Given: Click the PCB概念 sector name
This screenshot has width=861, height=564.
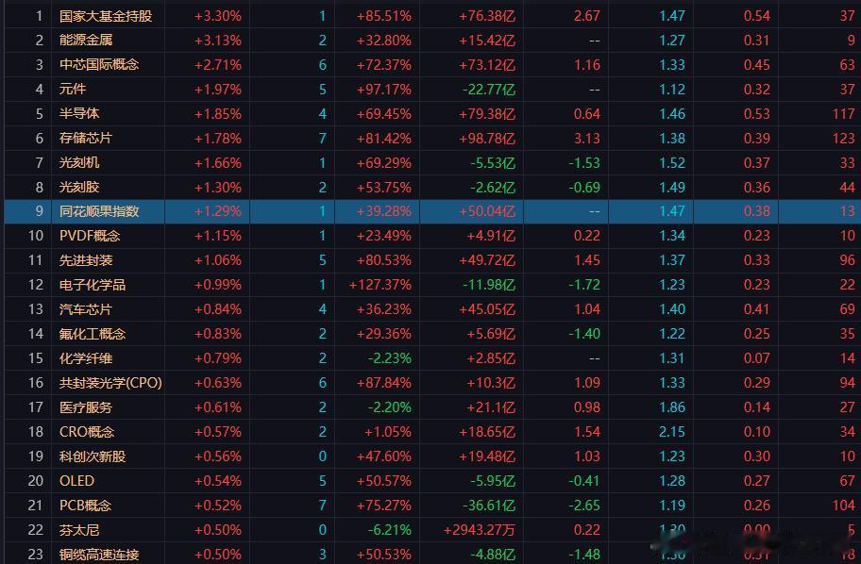Looking at the screenshot, I should [85, 506].
